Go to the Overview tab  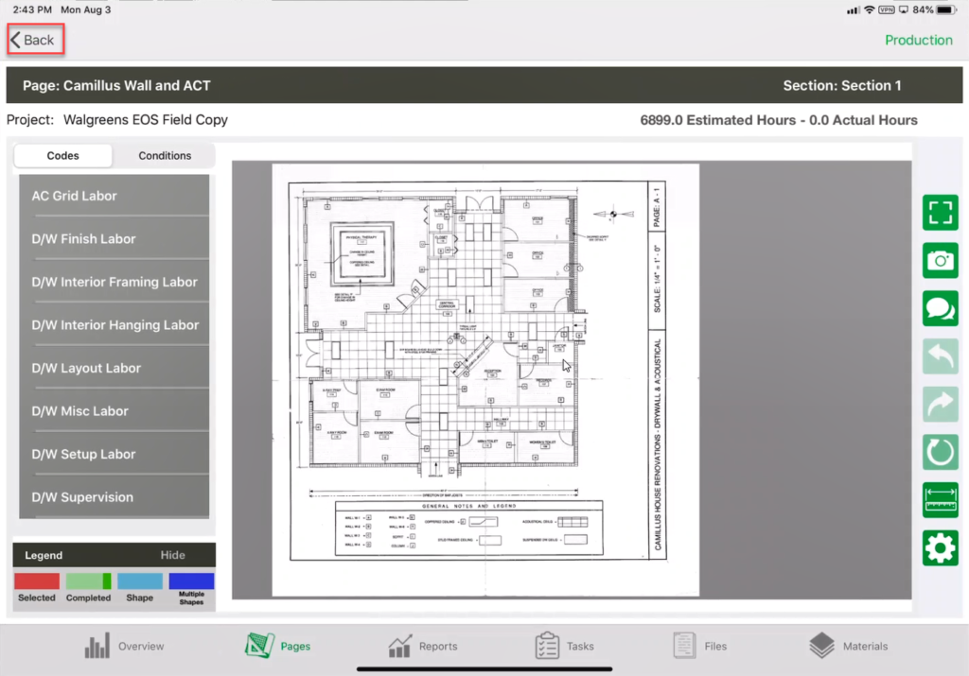(124, 647)
